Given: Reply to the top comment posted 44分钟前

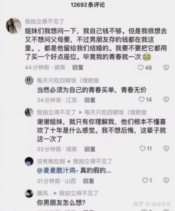Looking at the screenshot, I should point(78,68).
